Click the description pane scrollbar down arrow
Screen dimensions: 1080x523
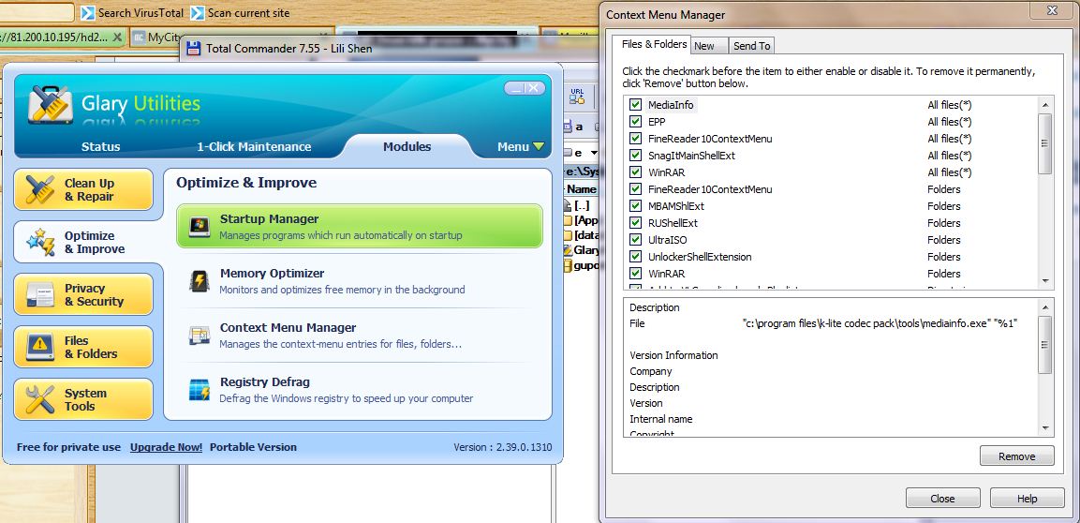(1044, 428)
